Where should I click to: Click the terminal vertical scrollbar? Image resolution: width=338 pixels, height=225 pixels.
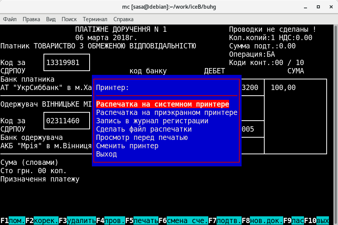[x=336, y=124]
